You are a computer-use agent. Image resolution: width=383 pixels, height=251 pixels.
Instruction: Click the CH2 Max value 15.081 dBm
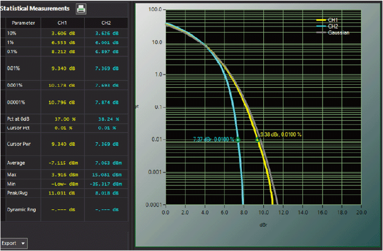106,175
